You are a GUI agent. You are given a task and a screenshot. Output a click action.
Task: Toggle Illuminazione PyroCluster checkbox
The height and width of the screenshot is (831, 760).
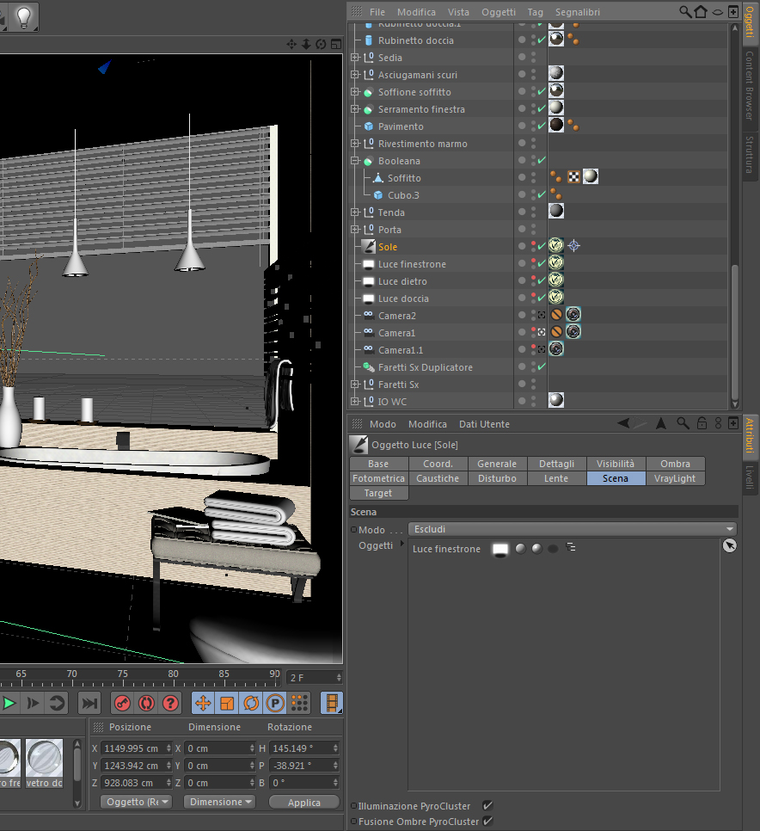coord(487,806)
